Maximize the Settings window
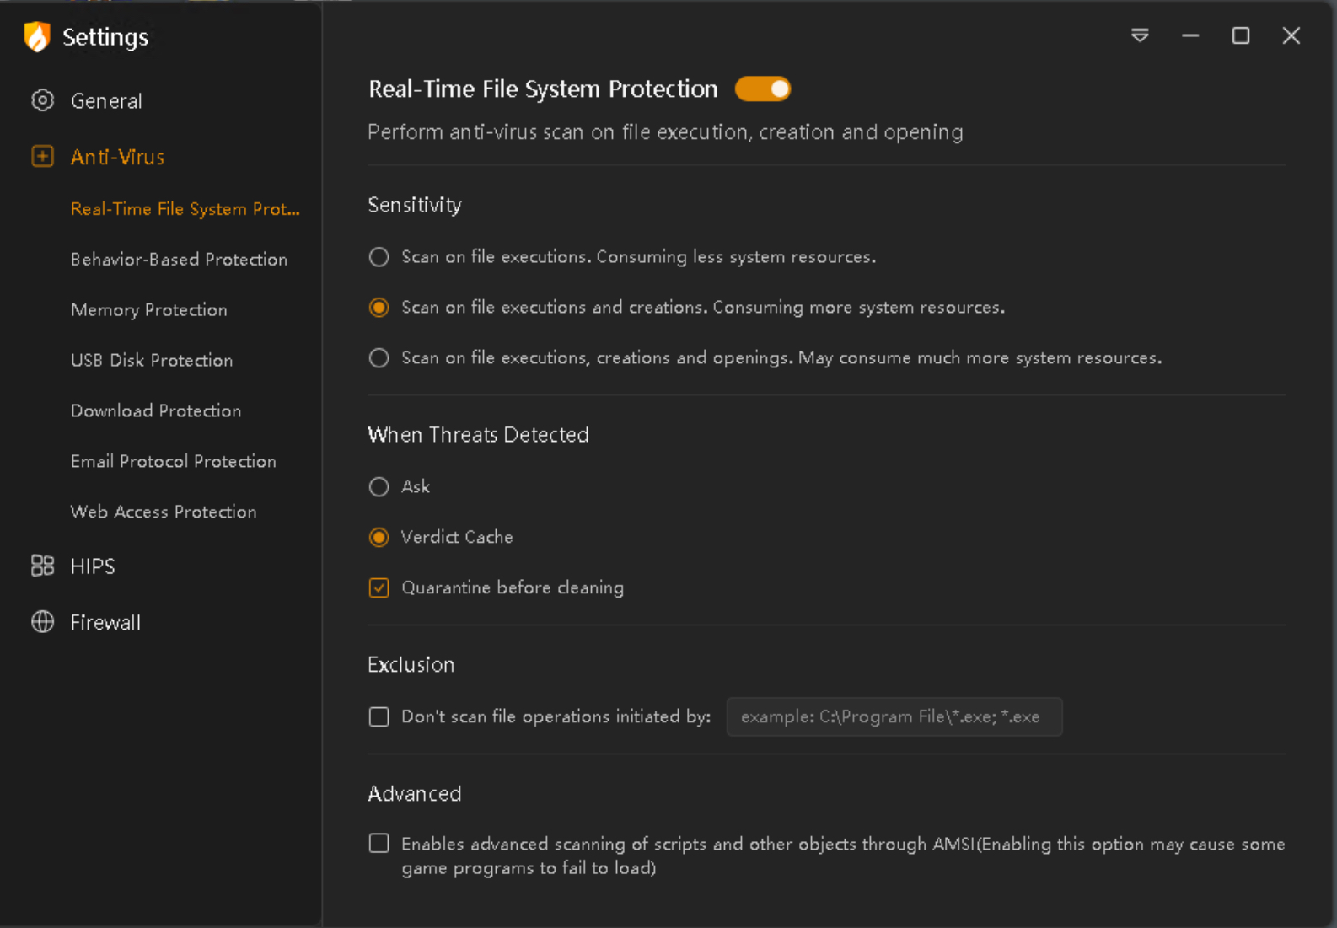 (1240, 35)
